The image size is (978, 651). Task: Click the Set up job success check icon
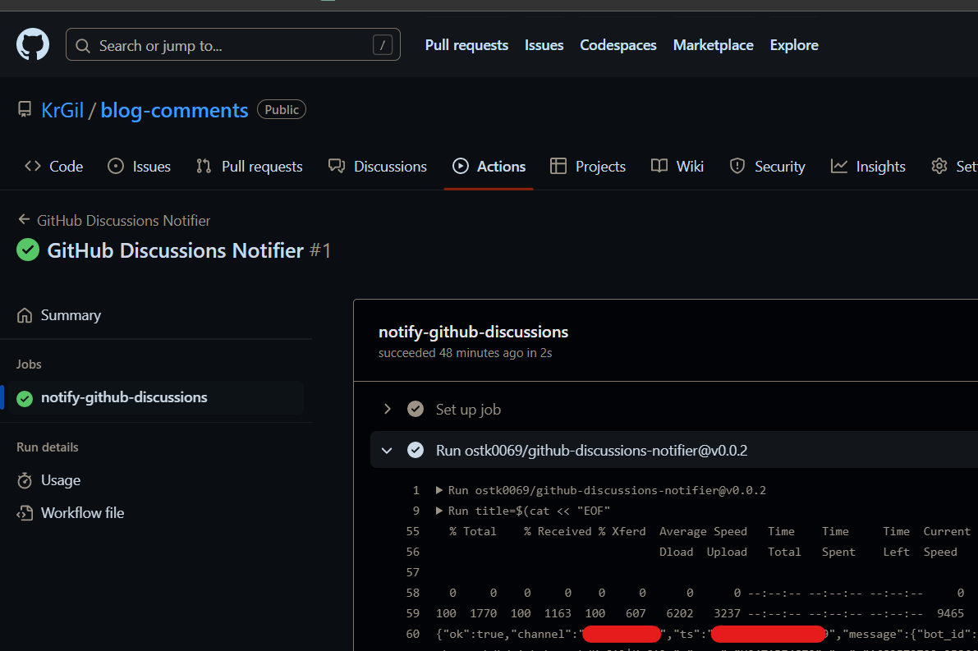416,409
